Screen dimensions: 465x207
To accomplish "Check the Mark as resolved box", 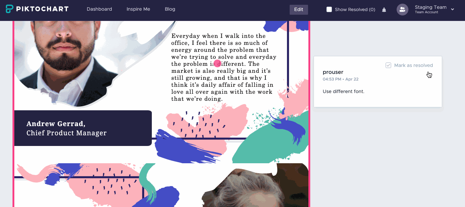I will tap(388, 65).
